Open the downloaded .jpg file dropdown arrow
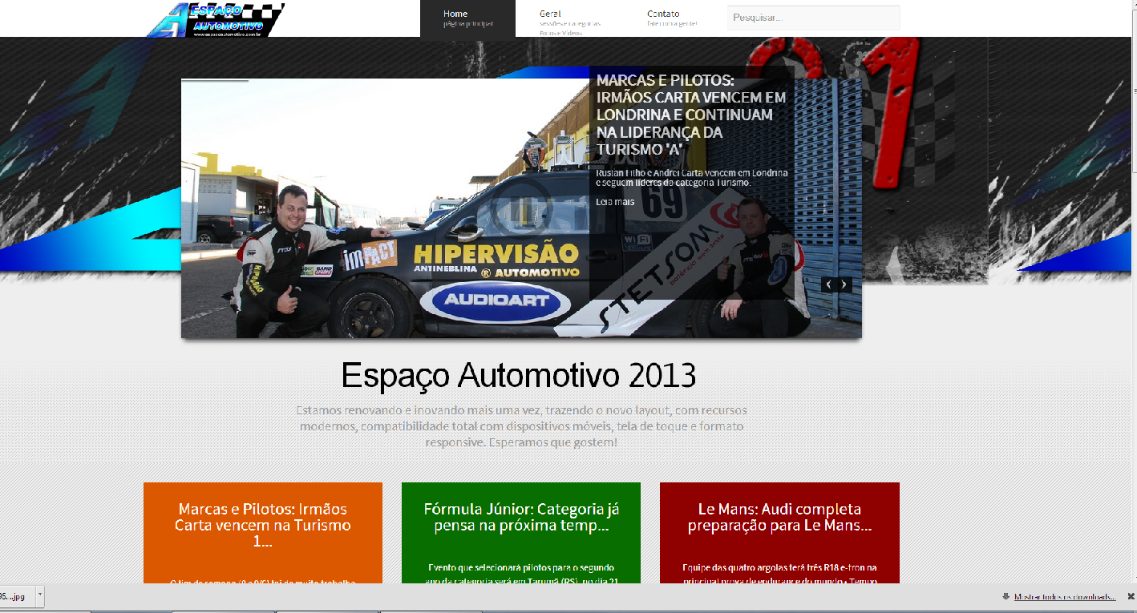 (x=40, y=596)
